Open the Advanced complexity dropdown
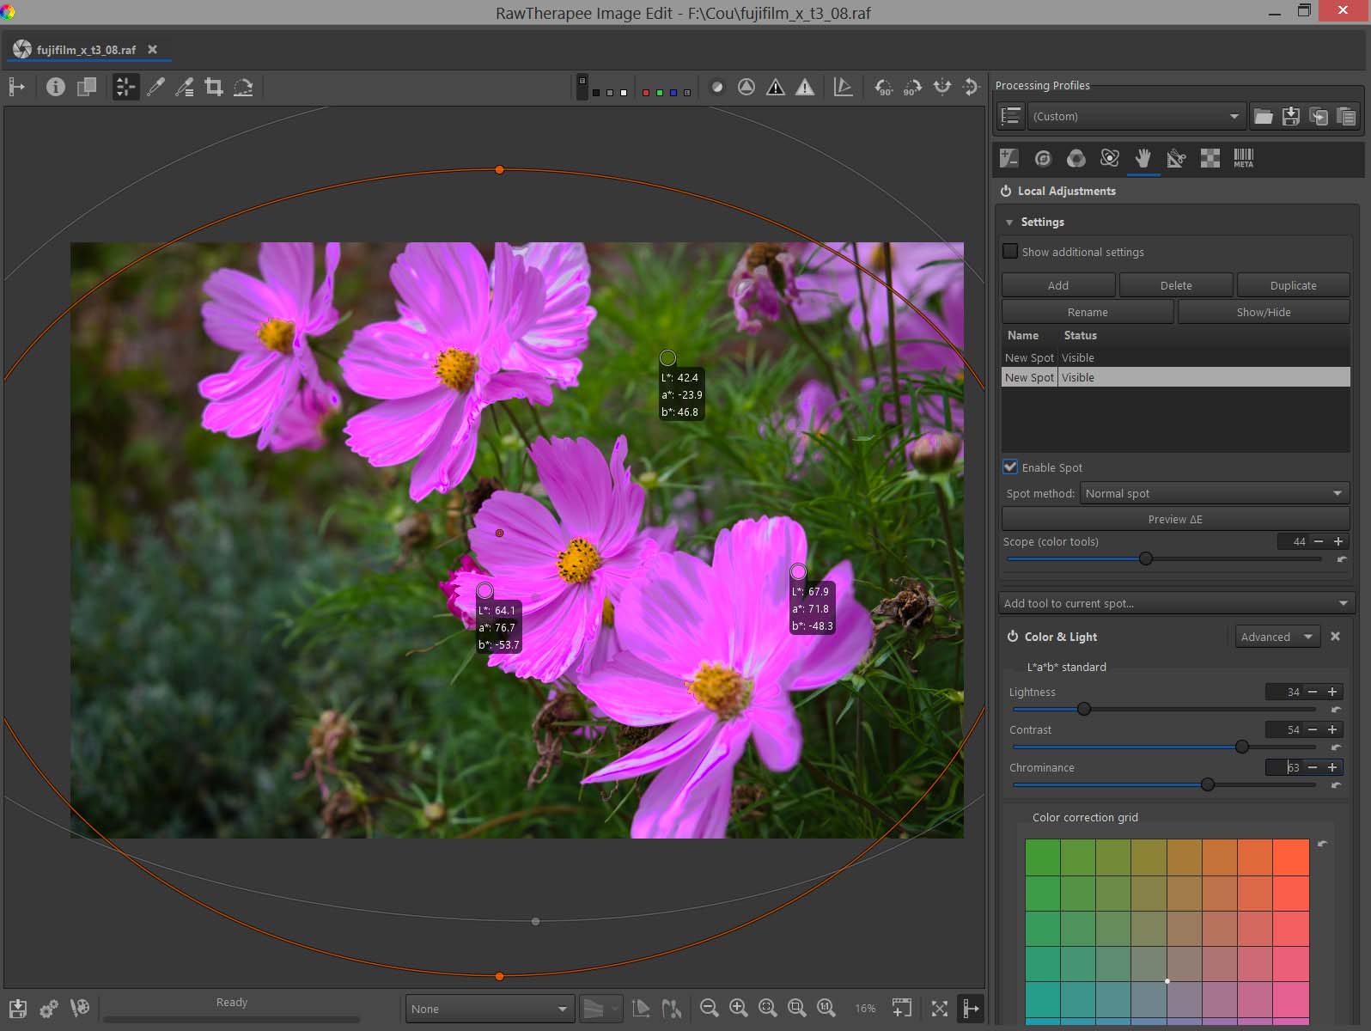Screen dimensions: 1371x1031 pyautogui.click(x=1277, y=637)
